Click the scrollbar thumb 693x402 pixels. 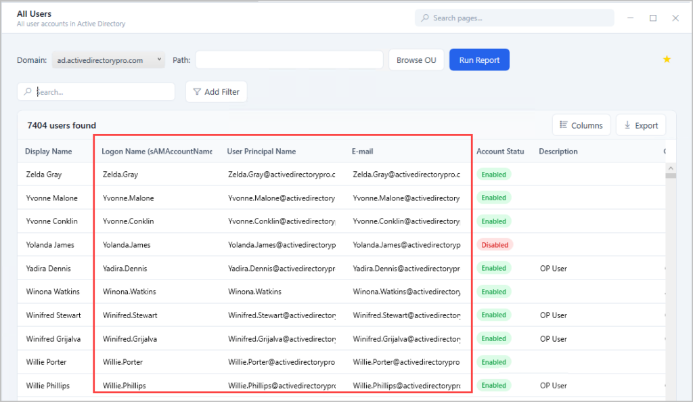(x=671, y=175)
